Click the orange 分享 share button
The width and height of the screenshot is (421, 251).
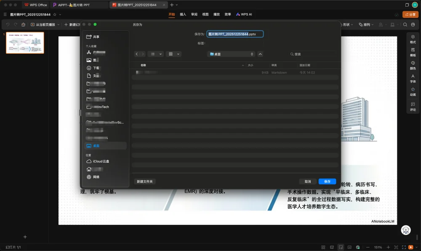(x=410, y=14)
